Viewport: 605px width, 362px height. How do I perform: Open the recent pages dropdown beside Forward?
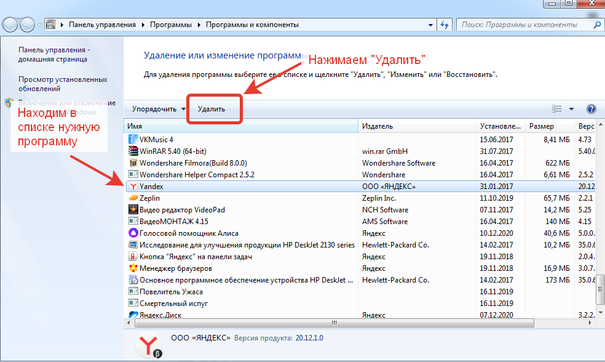click(39, 25)
